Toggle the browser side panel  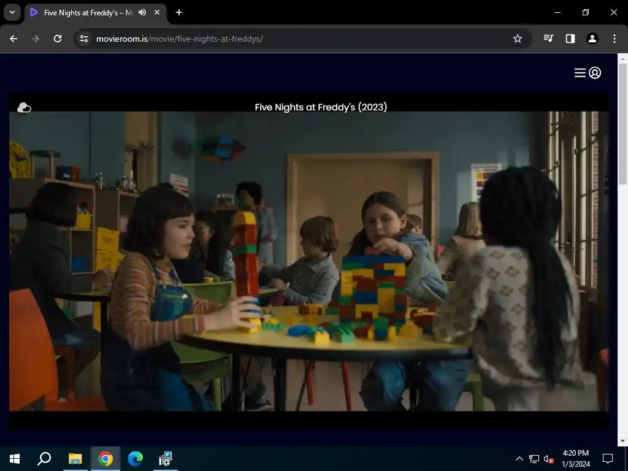click(x=570, y=39)
